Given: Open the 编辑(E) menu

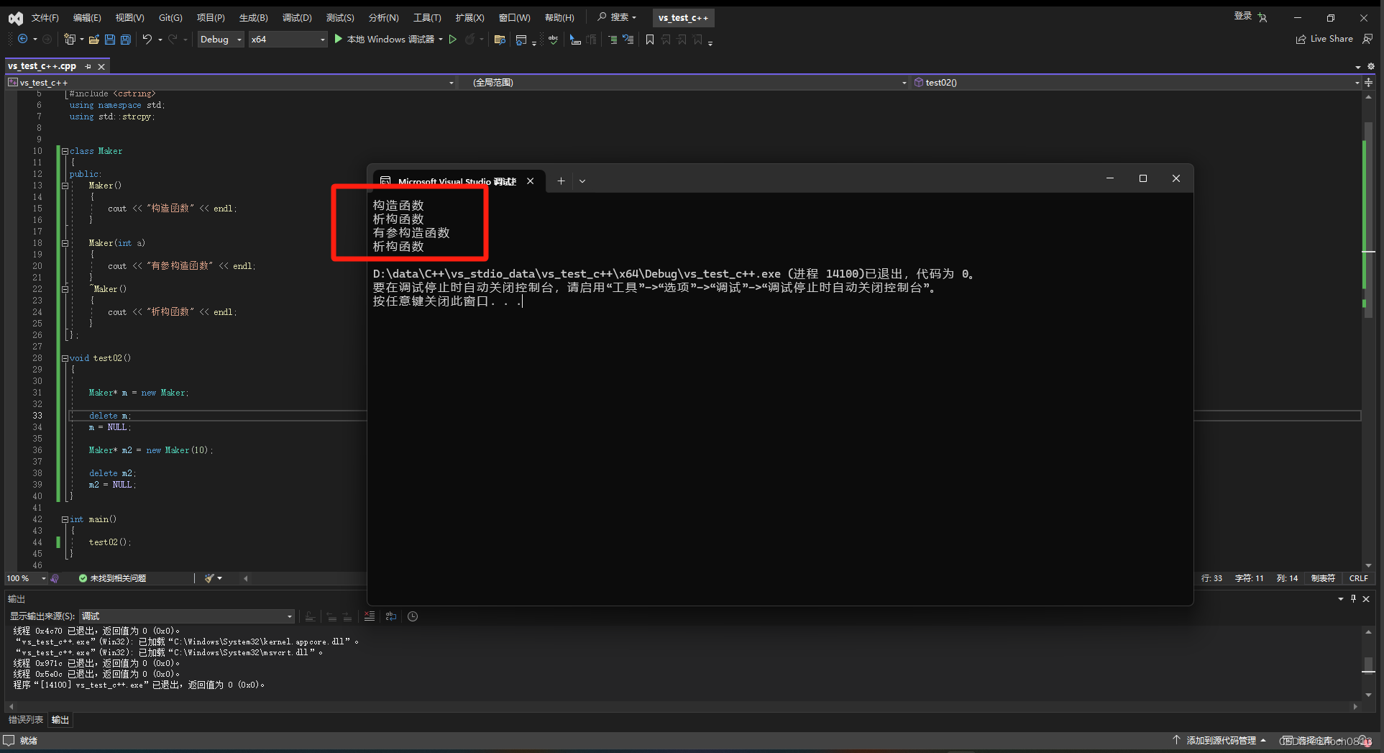Looking at the screenshot, I should tap(87, 17).
